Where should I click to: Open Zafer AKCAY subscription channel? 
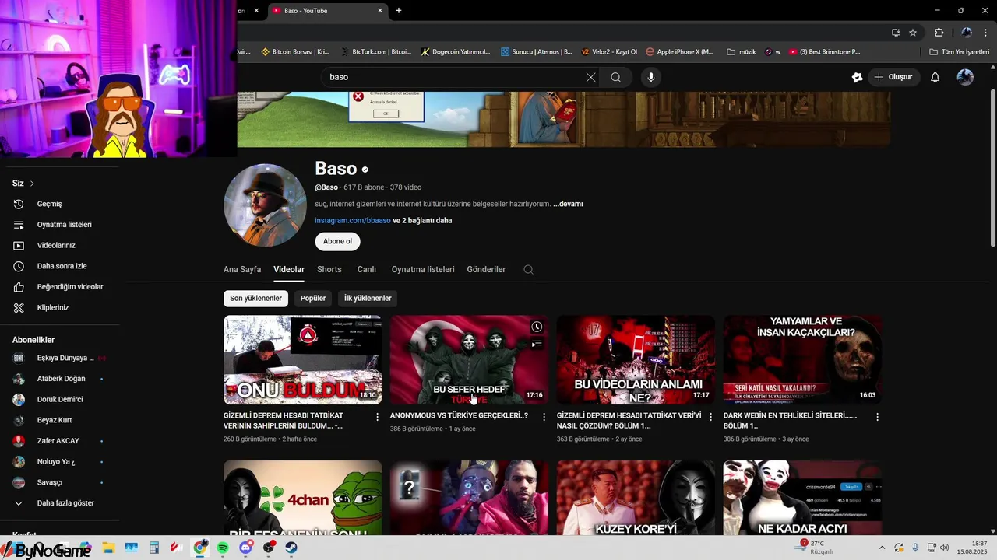click(x=59, y=441)
